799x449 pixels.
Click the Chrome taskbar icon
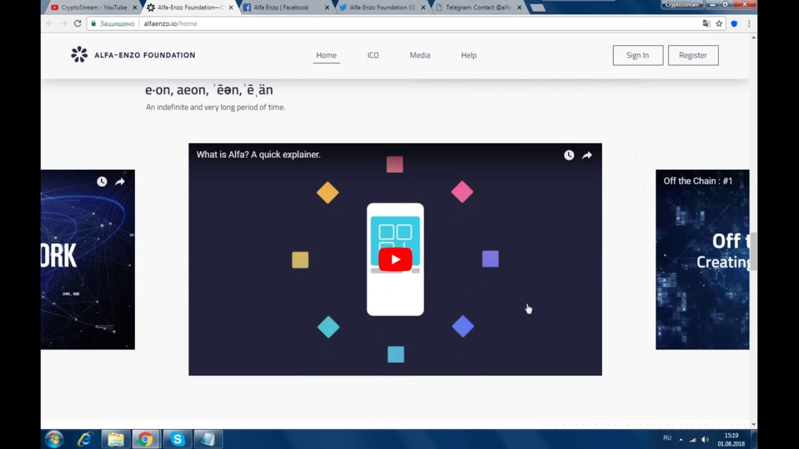(x=145, y=440)
